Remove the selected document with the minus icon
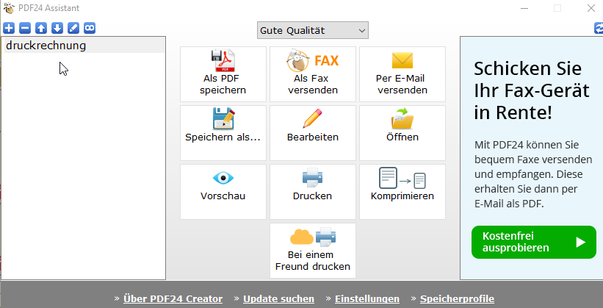 coord(25,28)
